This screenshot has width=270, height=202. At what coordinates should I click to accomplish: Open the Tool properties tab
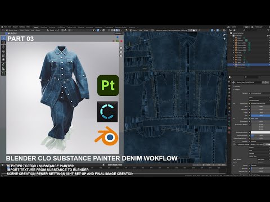[229, 81]
